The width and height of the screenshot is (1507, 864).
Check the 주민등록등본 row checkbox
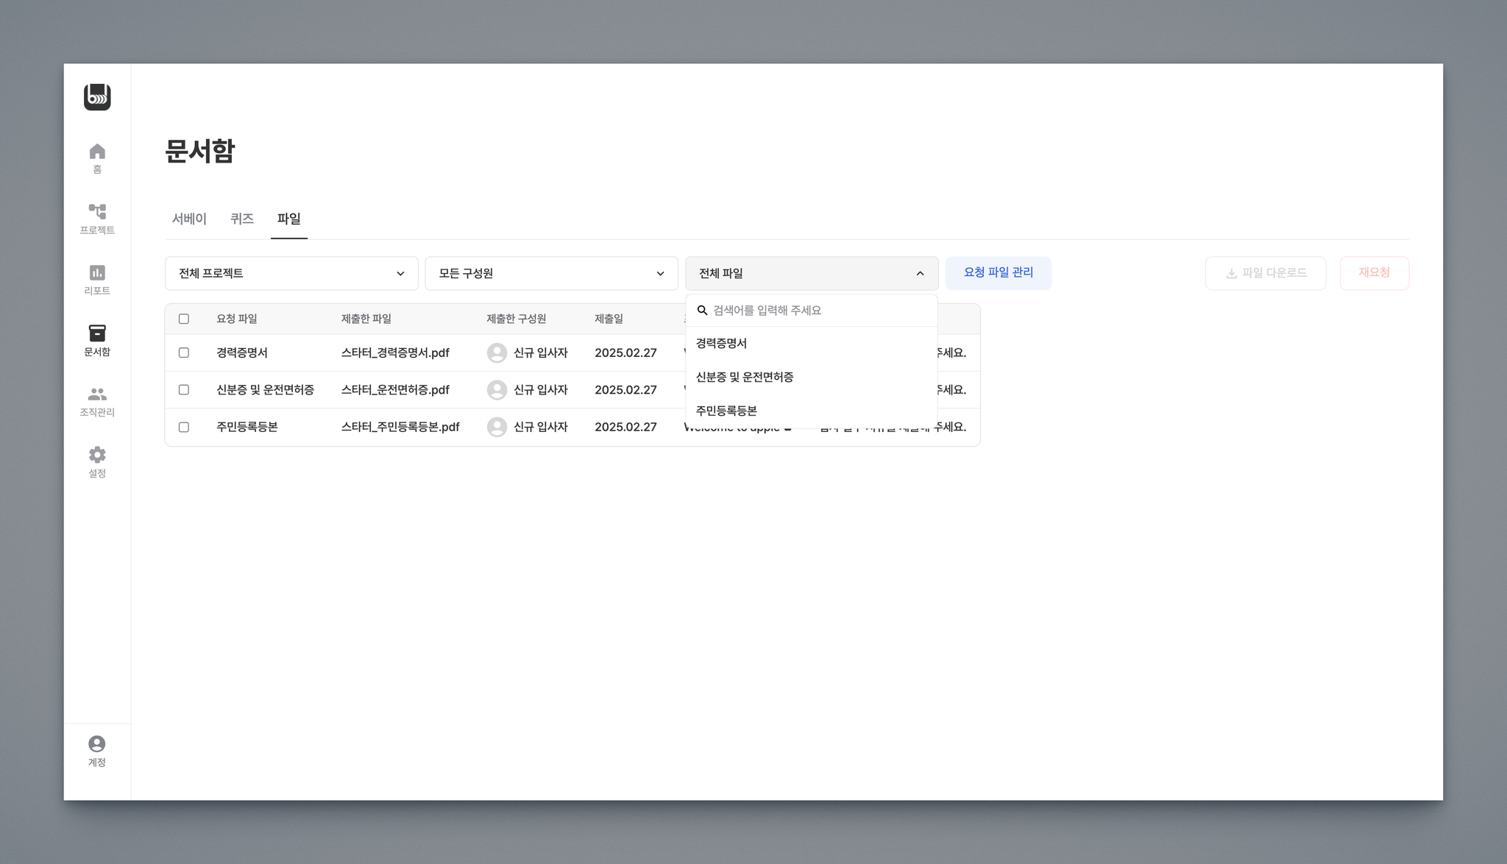click(184, 428)
